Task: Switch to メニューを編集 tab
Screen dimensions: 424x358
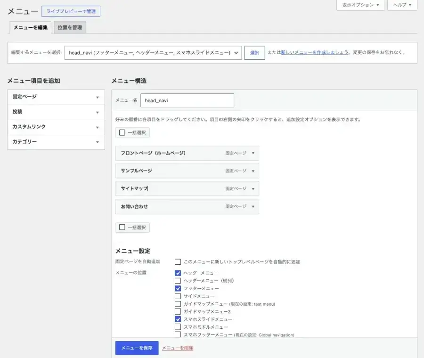Action: [30, 28]
